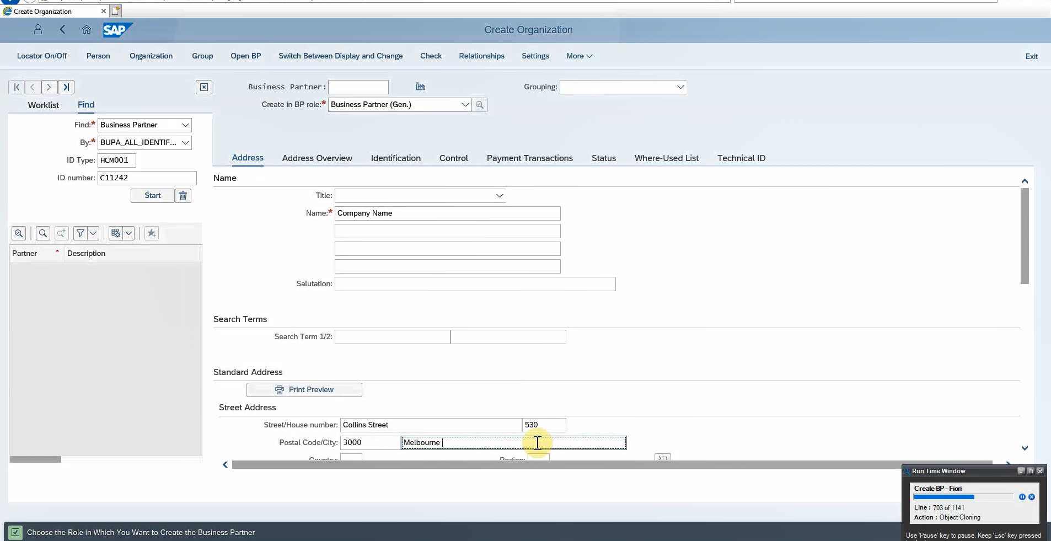The image size is (1051, 541).
Task: Toggle Locator On/Off in toolbar
Action: tap(42, 56)
